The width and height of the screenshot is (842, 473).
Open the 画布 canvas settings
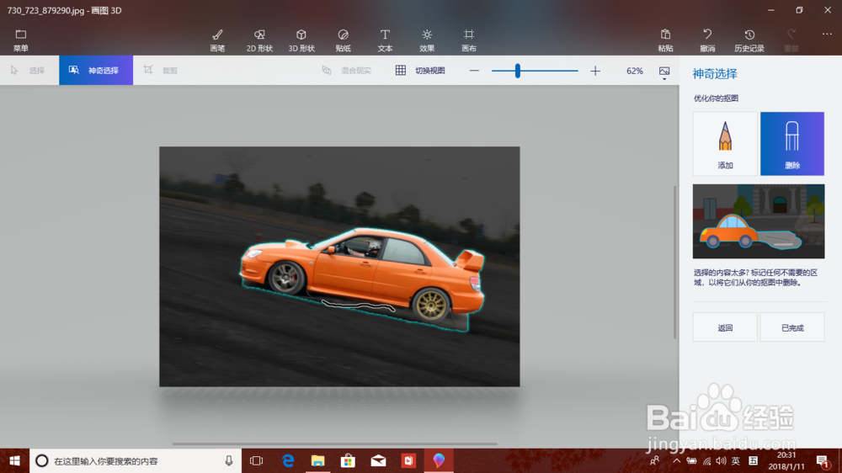coord(469,40)
